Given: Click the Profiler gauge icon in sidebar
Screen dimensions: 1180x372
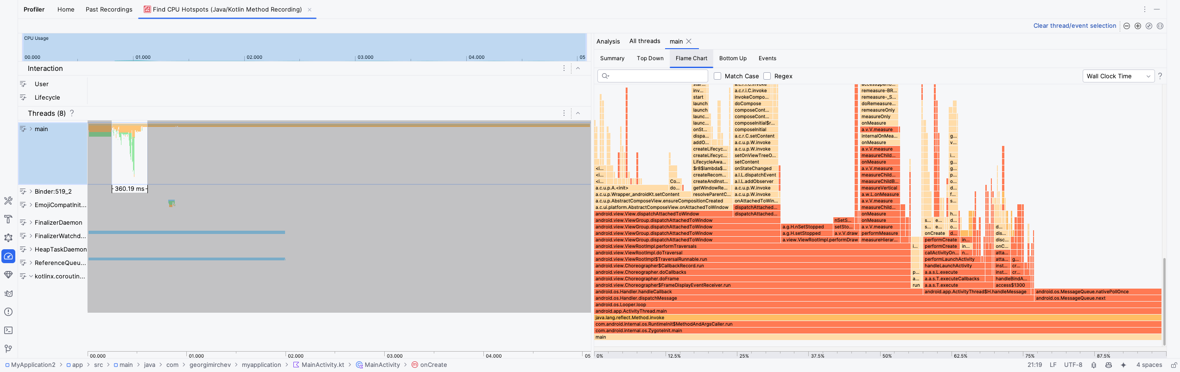Looking at the screenshot, I should click(x=8, y=256).
